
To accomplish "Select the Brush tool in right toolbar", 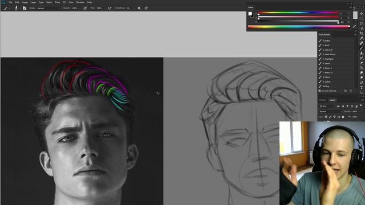I will 362,48.
